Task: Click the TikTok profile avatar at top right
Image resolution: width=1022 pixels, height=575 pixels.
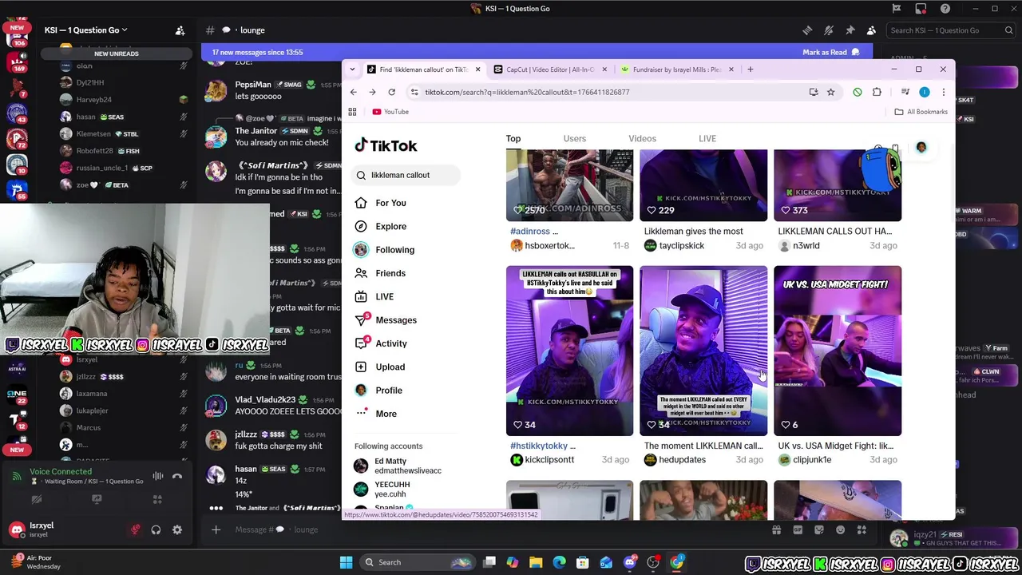Action: [921, 147]
